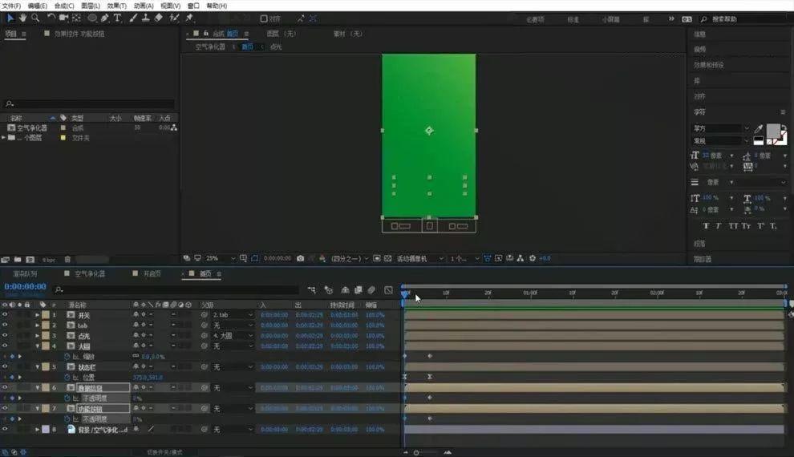Hide the 状态栏 layer eye

(5, 367)
